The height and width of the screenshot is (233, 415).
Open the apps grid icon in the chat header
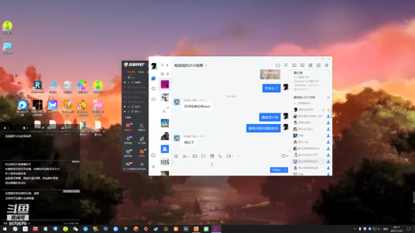coord(310,65)
